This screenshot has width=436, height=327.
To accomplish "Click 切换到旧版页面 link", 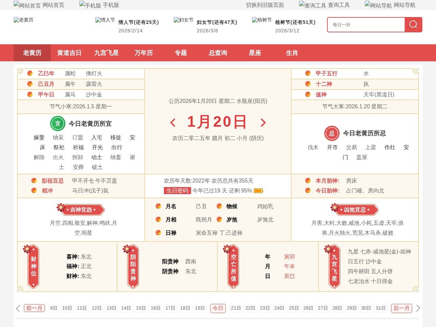I will (x=265, y=5).
